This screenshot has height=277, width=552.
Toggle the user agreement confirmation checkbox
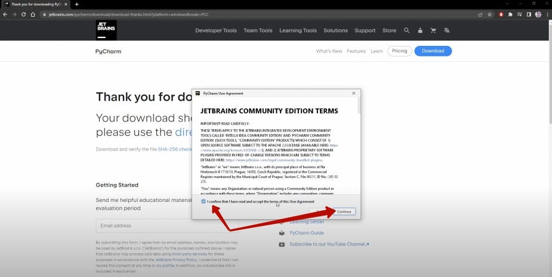click(203, 201)
